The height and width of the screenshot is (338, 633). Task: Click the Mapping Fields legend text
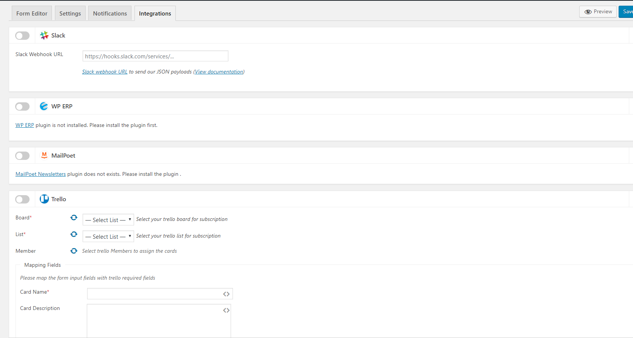[x=42, y=265]
